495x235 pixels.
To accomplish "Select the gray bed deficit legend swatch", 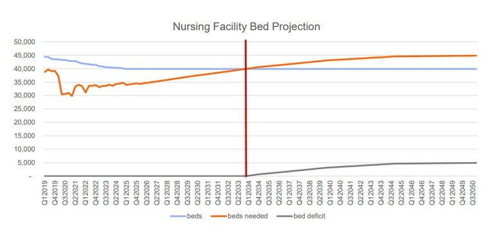I will (x=284, y=216).
